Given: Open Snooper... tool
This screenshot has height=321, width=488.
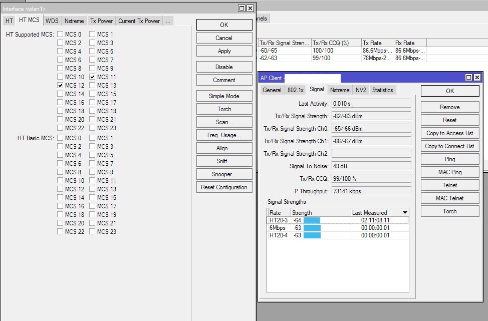Looking at the screenshot, I should (224, 174).
